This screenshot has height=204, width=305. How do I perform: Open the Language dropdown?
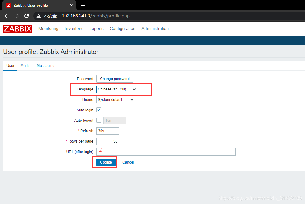click(117, 89)
